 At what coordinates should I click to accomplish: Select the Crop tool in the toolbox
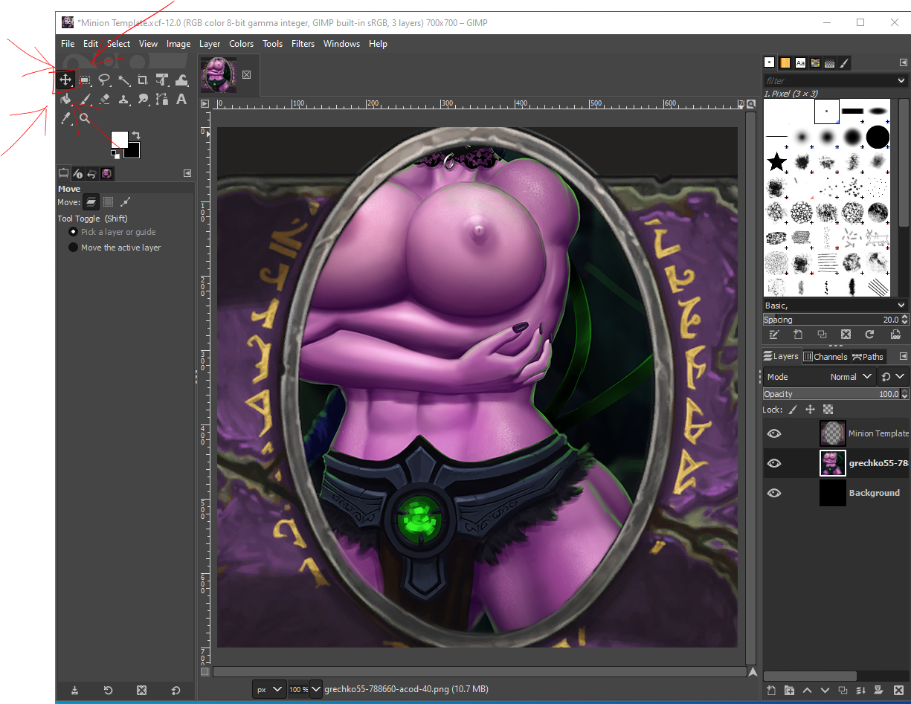pyautogui.click(x=144, y=80)
